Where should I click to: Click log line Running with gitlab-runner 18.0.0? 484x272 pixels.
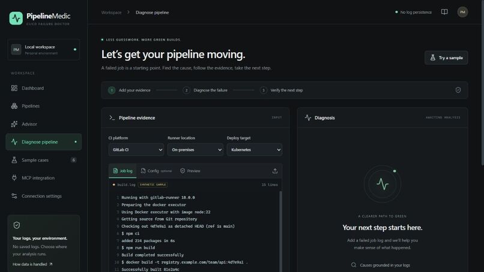pos(158,198)
